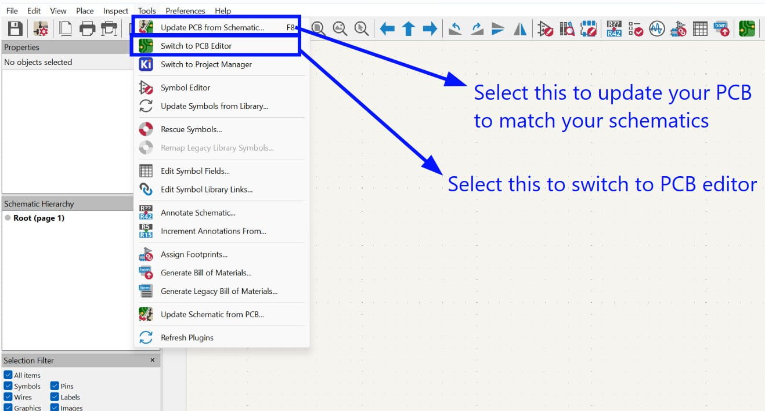
Task: Mirror horizontally toolbar icon
Action: (520, 28)
